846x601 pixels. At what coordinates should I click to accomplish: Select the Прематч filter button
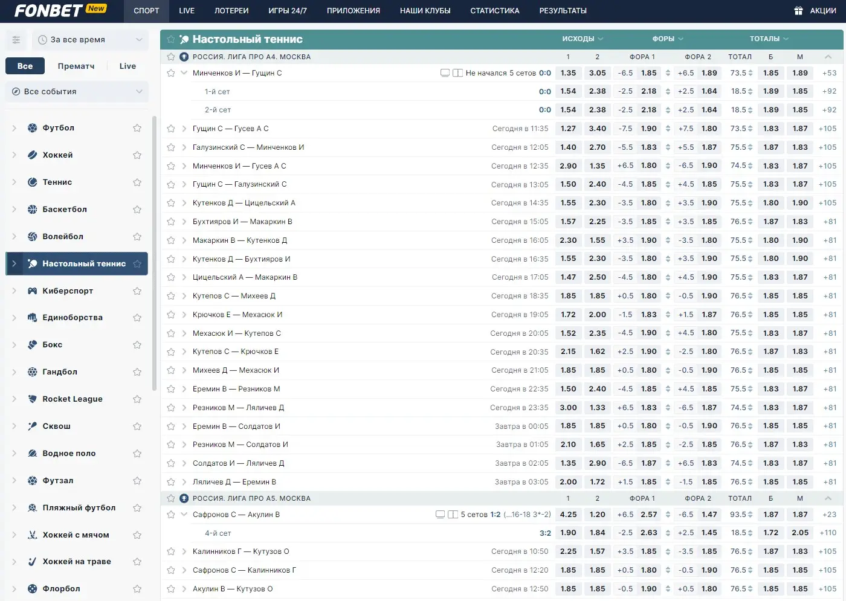76,66
